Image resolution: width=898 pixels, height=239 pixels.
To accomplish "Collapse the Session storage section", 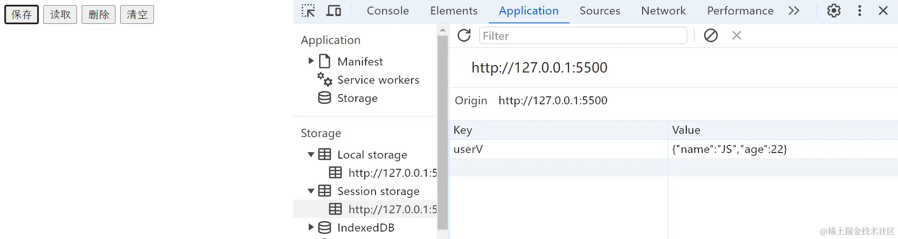I will pyautogui.click(x=311, y=191).
